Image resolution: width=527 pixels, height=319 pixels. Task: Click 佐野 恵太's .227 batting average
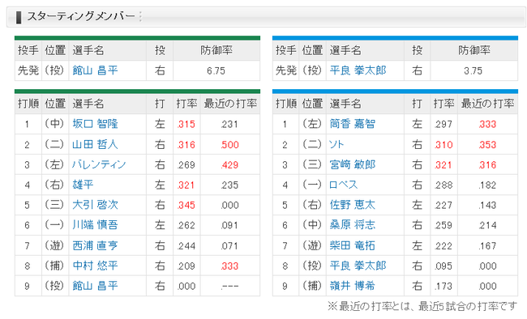tap(443, 205)
